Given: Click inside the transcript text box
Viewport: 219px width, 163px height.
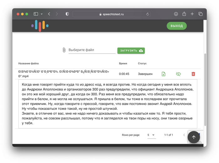Looking at the screenshot, I should pos(108,104).
